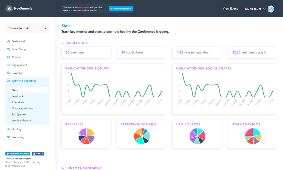Open the user avatar in top bar
The width and height of the screenshot is (283, 170).
(271, 9)
